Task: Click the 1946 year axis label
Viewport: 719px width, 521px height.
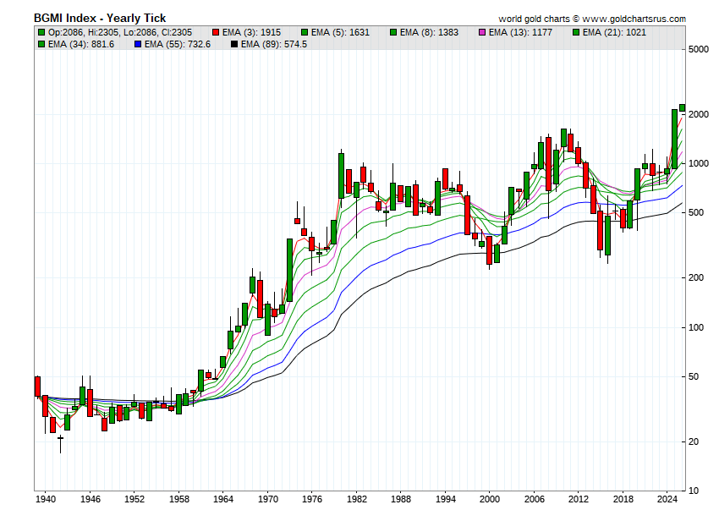Action: click(x=91, y=499)
